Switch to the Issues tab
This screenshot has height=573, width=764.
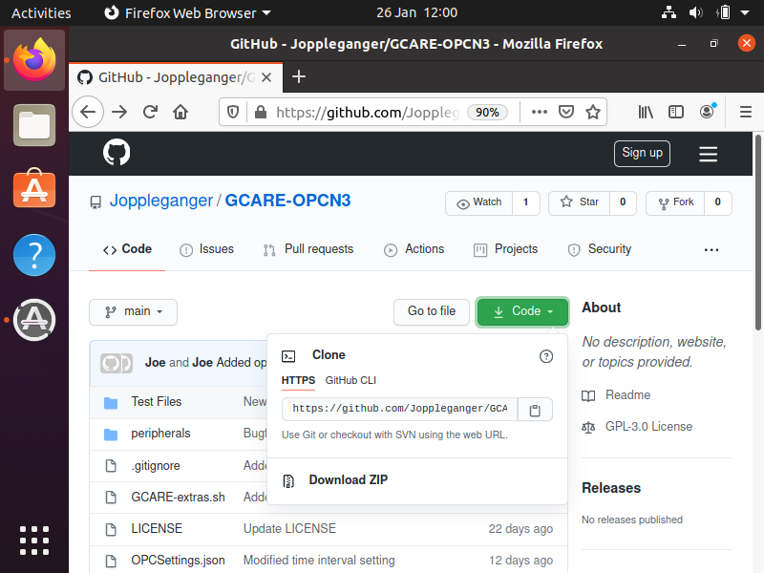pyautogui.click(x=206, y=249)
